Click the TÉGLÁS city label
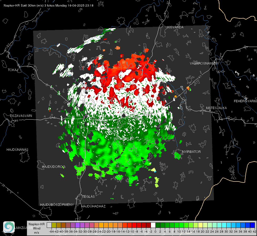 tap(88, 197)
